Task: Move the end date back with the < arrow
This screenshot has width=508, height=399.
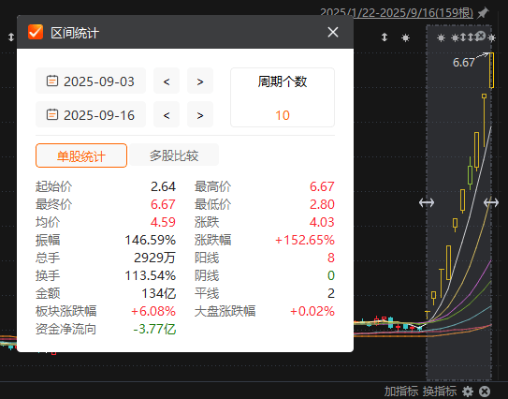Action: (167, 114)
